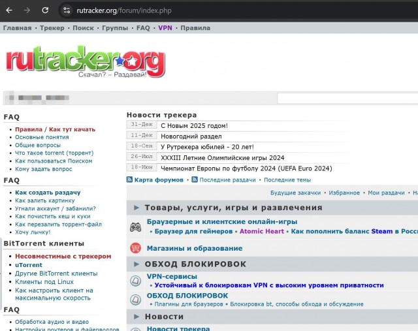This screenshot has height=331, width=418.
Task: Open Главная in the top menu
Action: (x=18, y=28)
